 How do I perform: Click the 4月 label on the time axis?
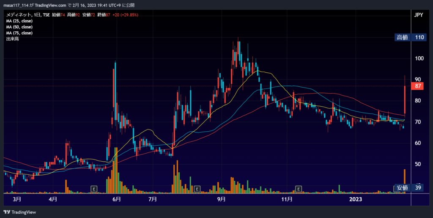click(53, 199)
